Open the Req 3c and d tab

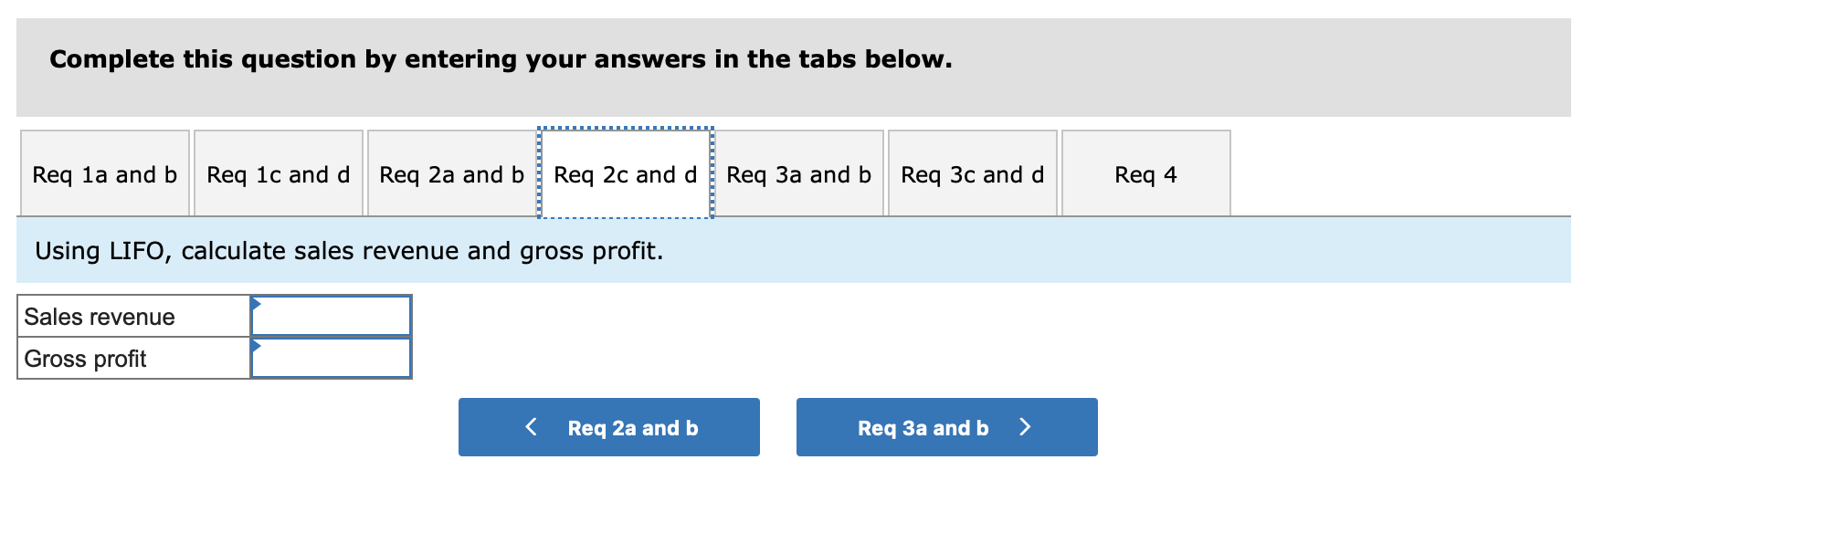coord(972,173)
